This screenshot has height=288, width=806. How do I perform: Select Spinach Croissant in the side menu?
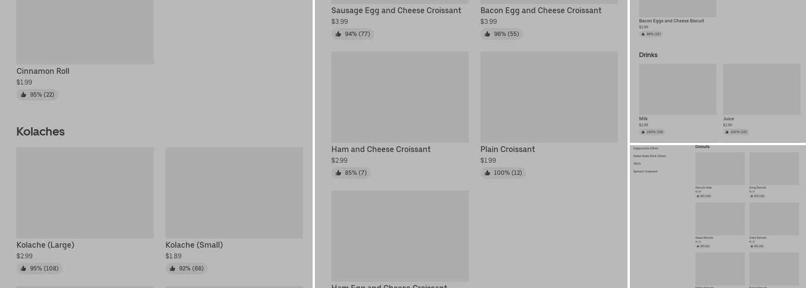[x=645, y=172]
